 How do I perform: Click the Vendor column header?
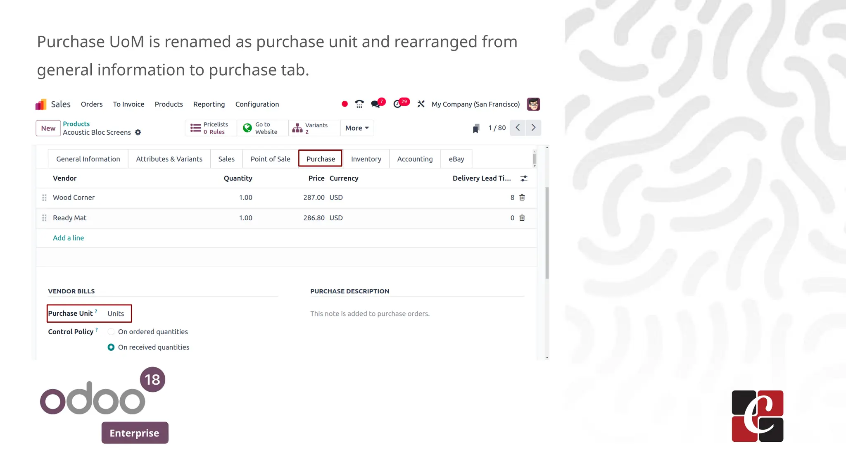tap(64, 178)
